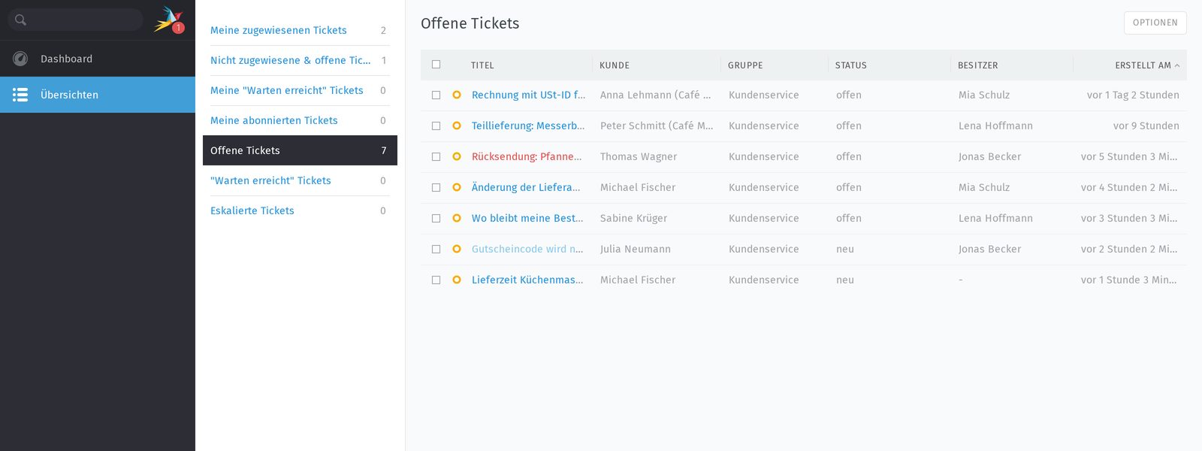1202x451 pixels.
Task: Click customer Sabine Krüger
Action: click(633, 218)
